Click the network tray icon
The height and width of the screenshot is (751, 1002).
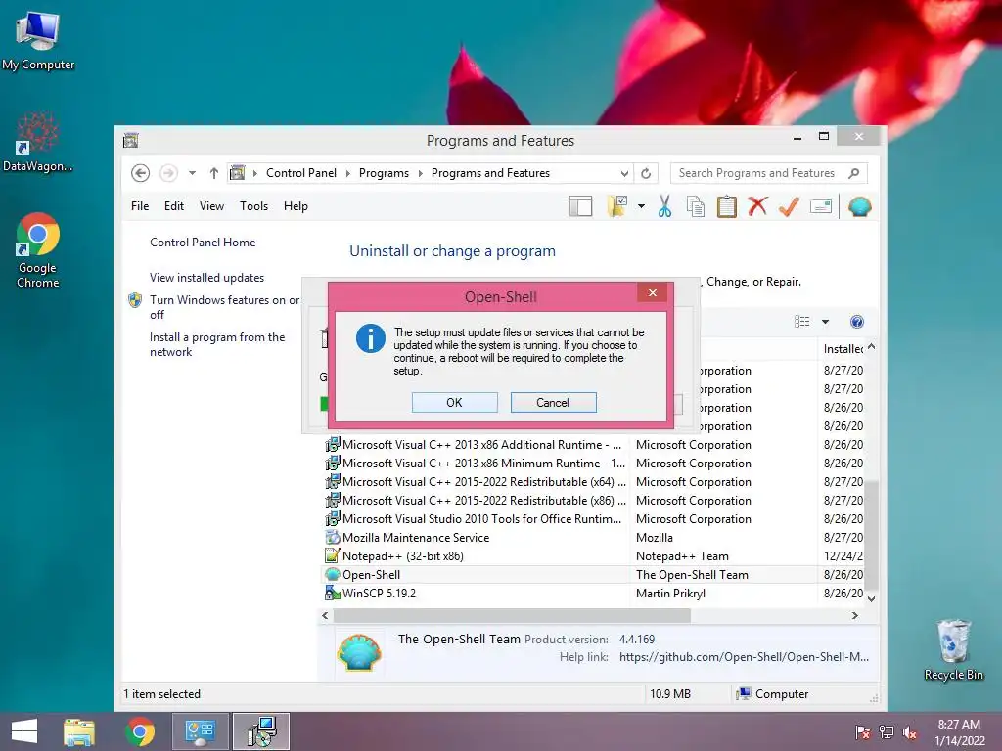[x=887, y=732]
